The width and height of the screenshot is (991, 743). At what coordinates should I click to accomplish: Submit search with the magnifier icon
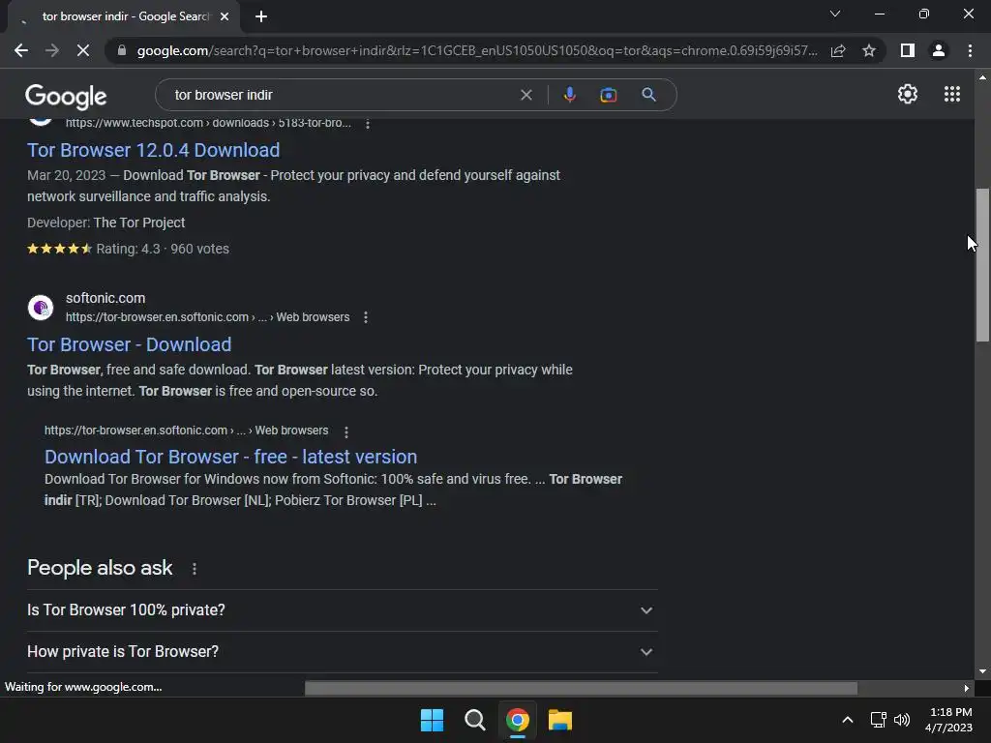tap(648, 95)
